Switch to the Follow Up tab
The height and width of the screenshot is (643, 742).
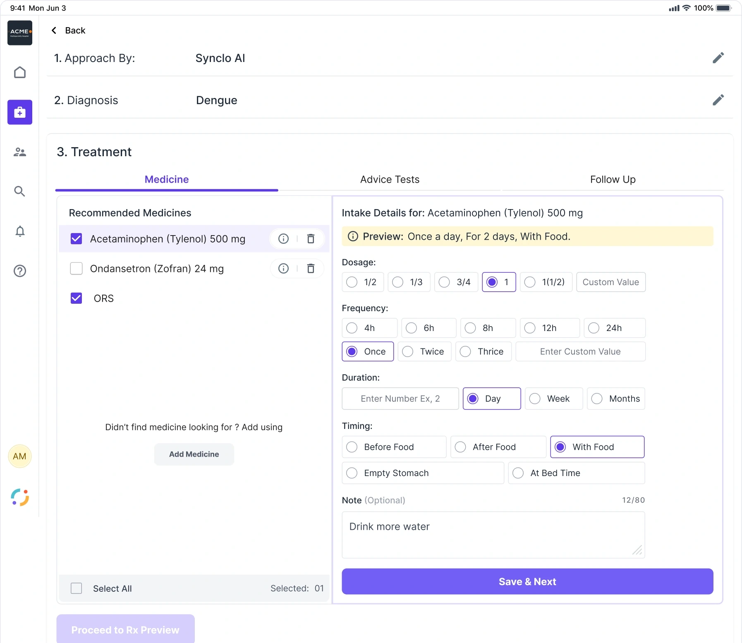click(613, 179)
